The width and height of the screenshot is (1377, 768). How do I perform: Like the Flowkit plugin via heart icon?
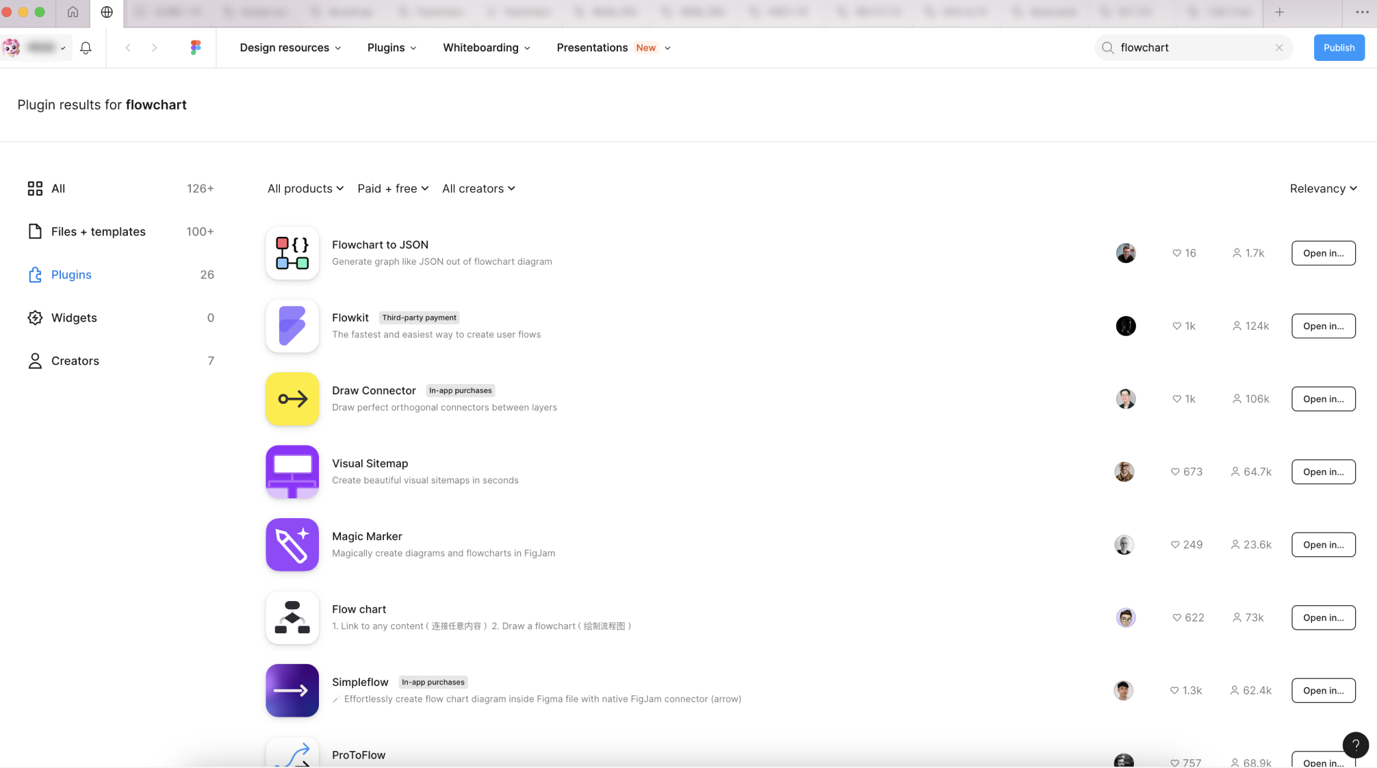1176,327
